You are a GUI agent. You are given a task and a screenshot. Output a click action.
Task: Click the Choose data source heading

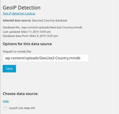point(21,94)
